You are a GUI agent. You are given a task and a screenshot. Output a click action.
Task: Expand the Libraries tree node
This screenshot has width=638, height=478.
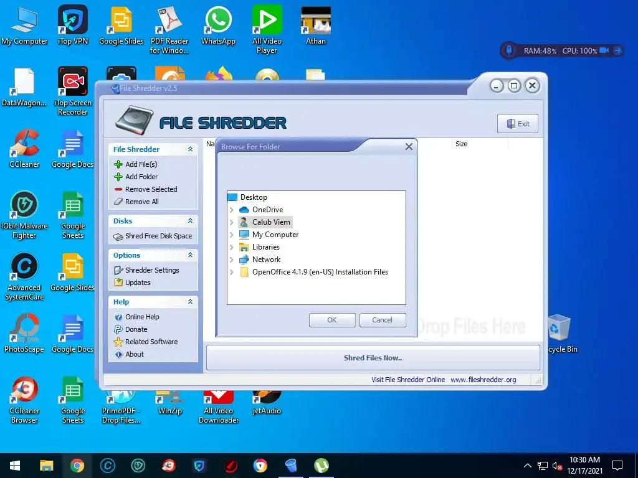click(232, 247)
